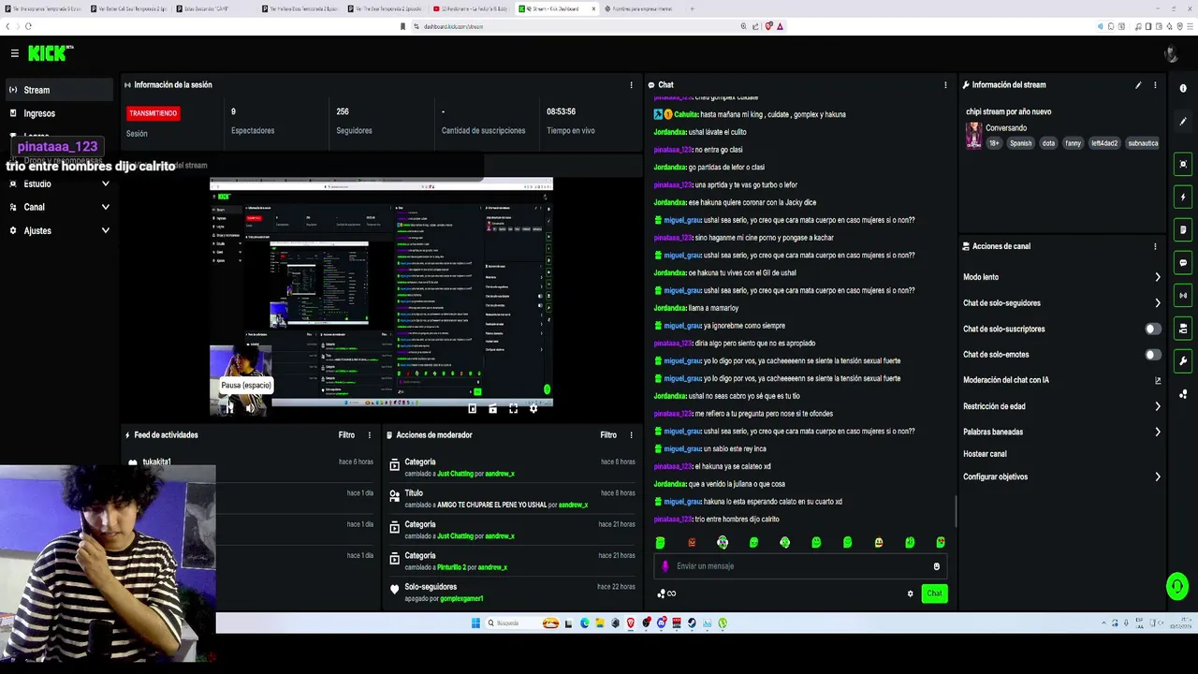Open chat settings gear icon
The height and width of the screenshot is (674, 1198).
pyautogui.click(x=910, y=593)
